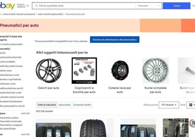This screenshot has height=137, width=195.
Task: Open Catene neve per auto thumbnail
Action: (120, 71)
